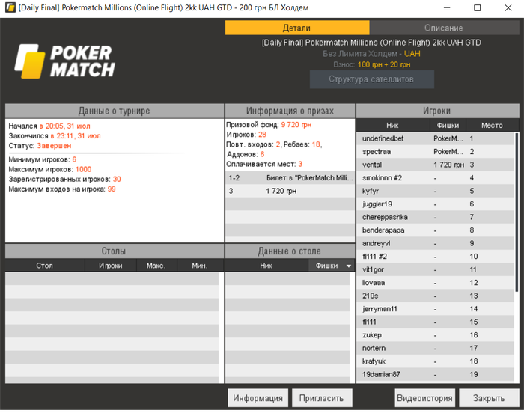Select player andreyvl
Screen dimensions: 524x413
click(435, 243)
